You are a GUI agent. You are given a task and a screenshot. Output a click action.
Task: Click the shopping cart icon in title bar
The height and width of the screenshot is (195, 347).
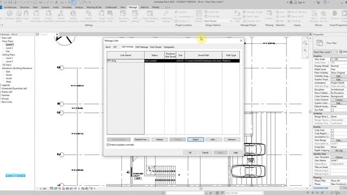[318, 2]
